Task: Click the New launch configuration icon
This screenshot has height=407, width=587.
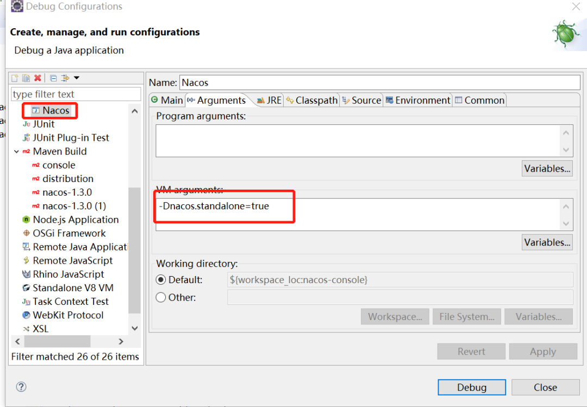Action: pyautogui.click(x=15, y=78)
